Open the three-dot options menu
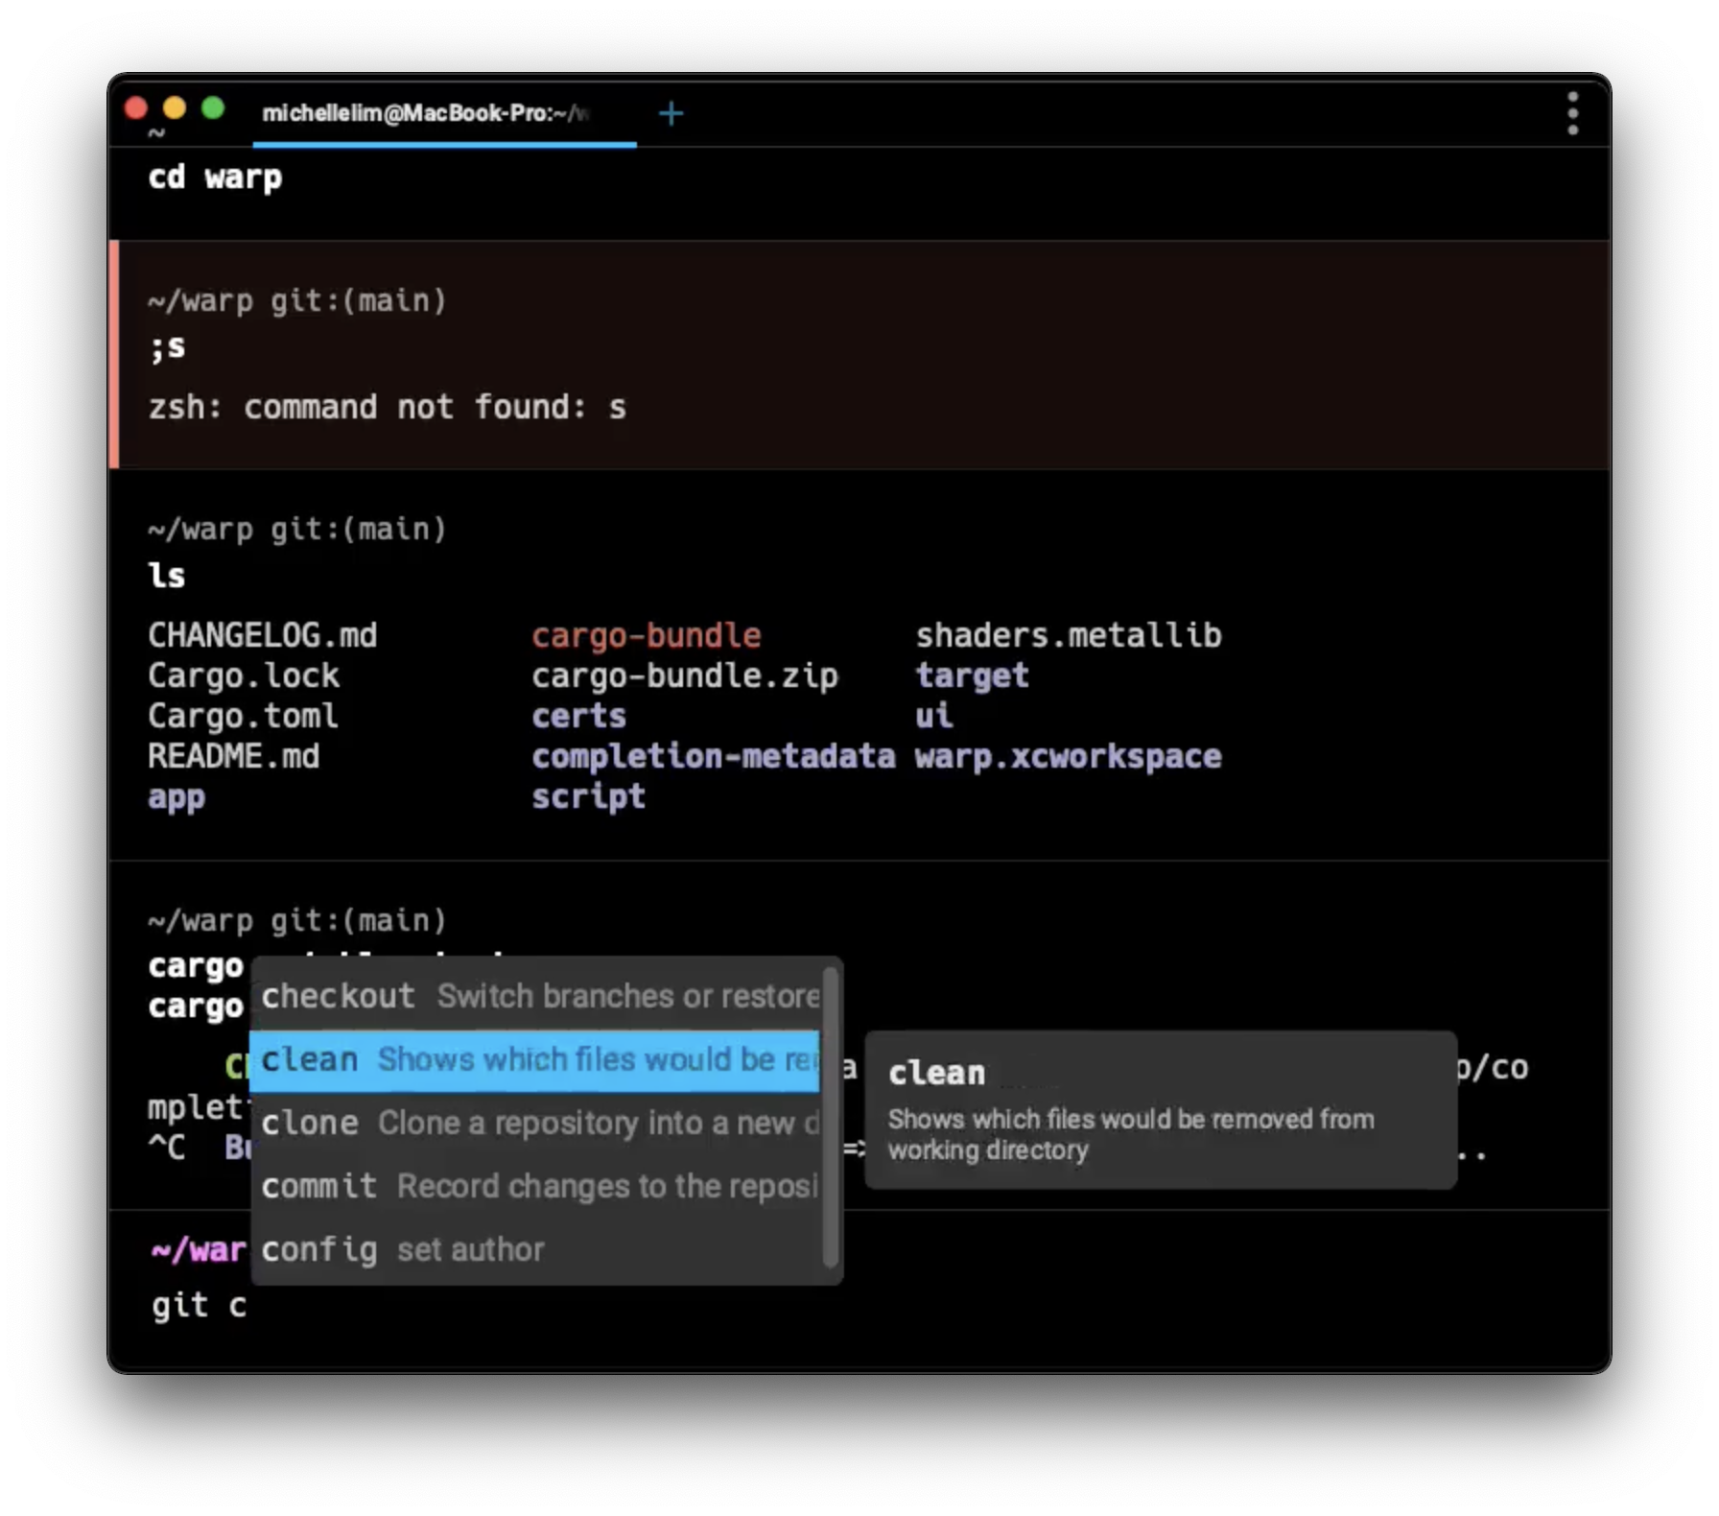 [x=1572, y=114]
